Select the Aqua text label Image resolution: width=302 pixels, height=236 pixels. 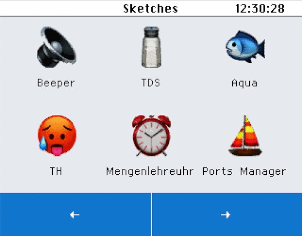tap(244, 83)
